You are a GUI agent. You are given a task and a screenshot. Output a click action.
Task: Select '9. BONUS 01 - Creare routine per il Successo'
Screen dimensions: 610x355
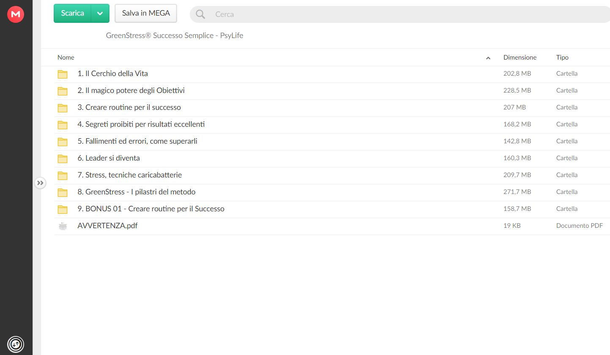(x=151, y=209)
